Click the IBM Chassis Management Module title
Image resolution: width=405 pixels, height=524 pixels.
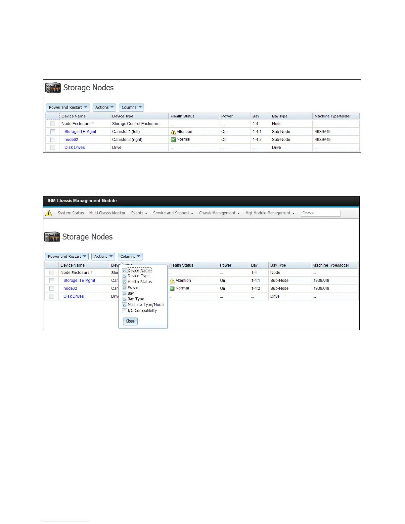tap(82, 201)
